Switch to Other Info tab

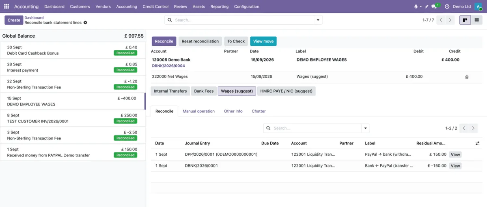click(x=233, y=111)
